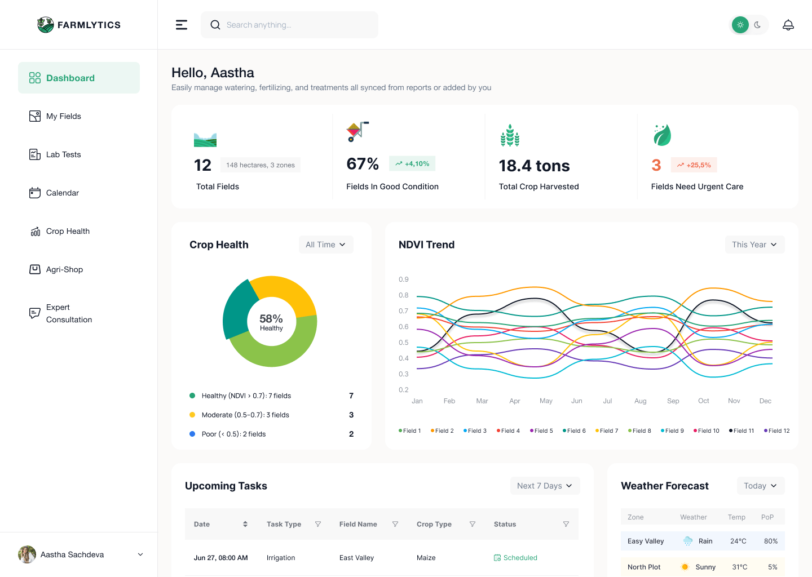This screenshot has width=812, height=577.
Task: Open the Status column filter icon
Action: [x=566, y=524]
